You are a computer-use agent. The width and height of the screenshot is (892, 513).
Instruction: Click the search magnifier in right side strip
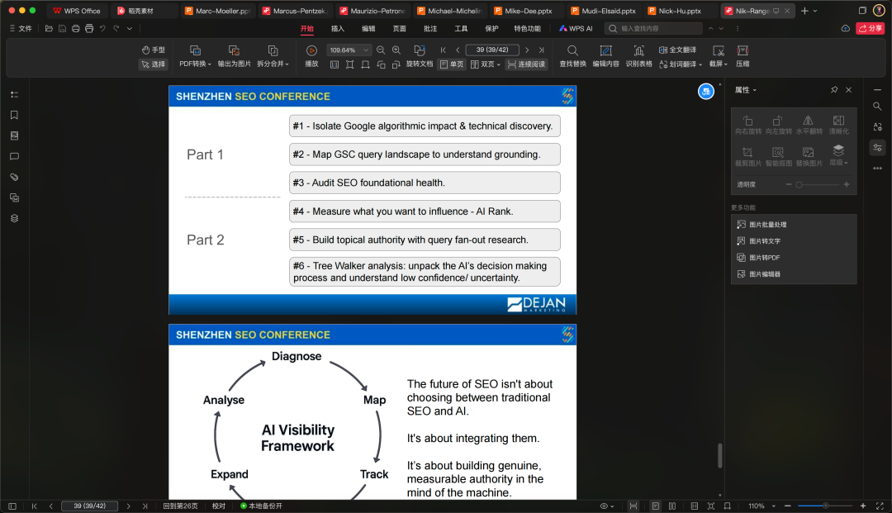pos(877,107)
